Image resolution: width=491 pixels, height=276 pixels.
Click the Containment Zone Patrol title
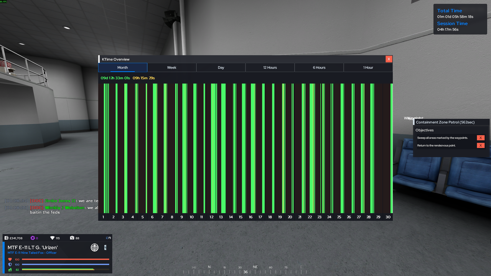[445, 122]
